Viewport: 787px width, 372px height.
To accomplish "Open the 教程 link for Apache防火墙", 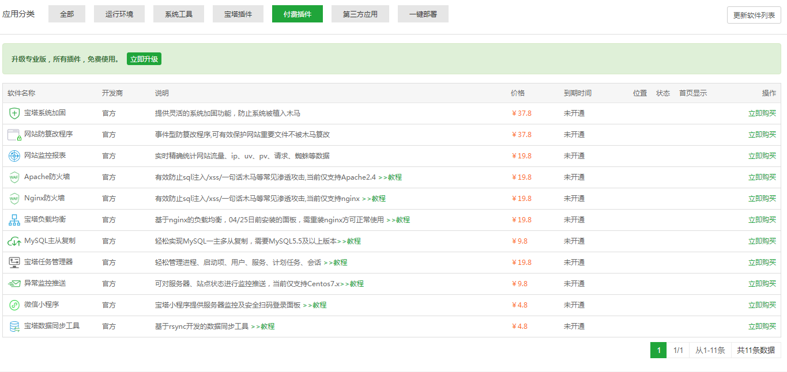I will click(390, 177).
